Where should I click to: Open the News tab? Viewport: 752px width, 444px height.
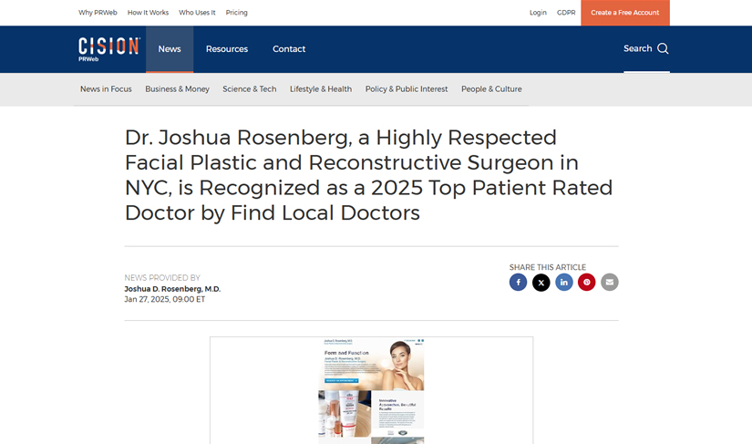(170, 49)
